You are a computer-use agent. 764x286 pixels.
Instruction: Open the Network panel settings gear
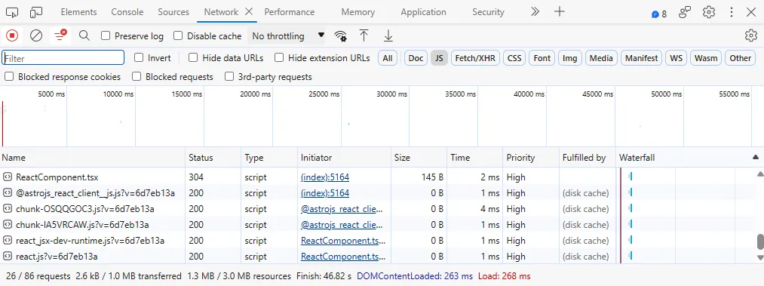coord(751,35)
